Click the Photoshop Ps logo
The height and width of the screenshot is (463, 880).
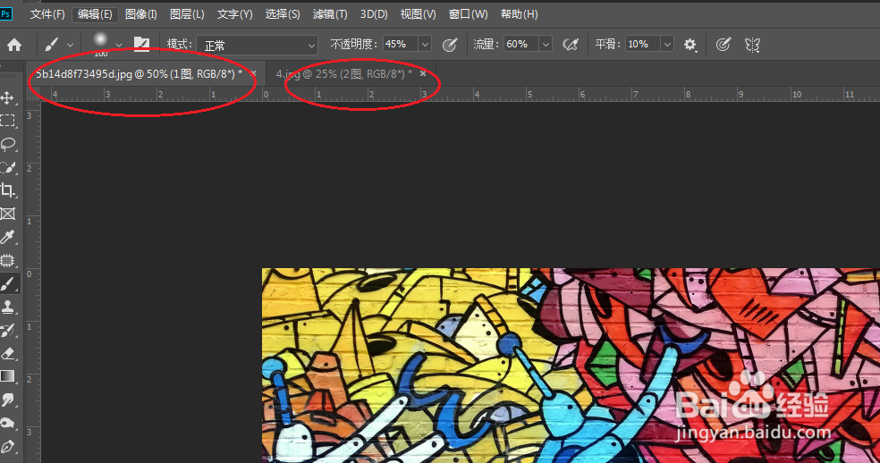5,13
